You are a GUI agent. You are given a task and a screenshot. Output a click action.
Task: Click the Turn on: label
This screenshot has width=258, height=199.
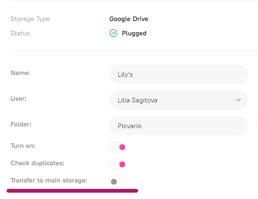pyautogui.click(x=23, y=146)
